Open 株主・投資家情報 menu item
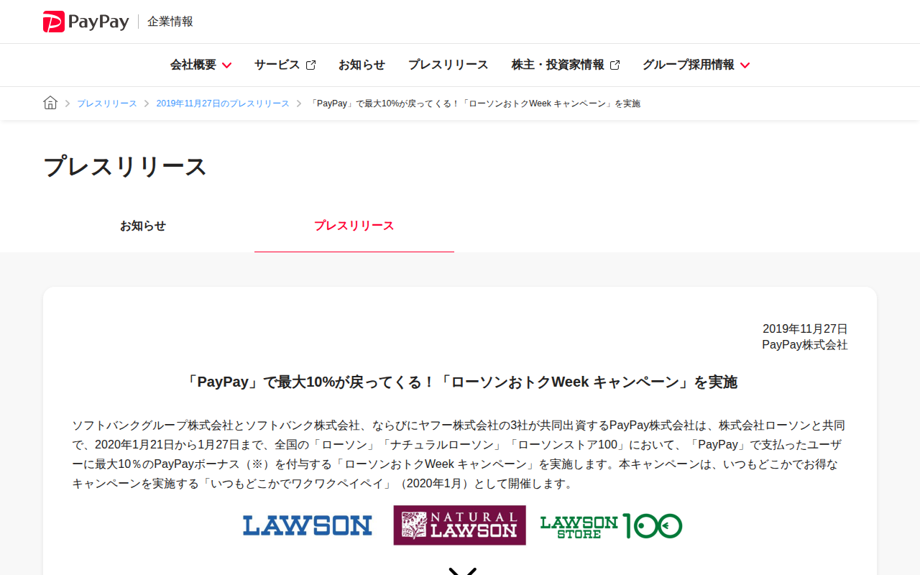Viewport: 920px width, 575px height. [x=558, y=65]
